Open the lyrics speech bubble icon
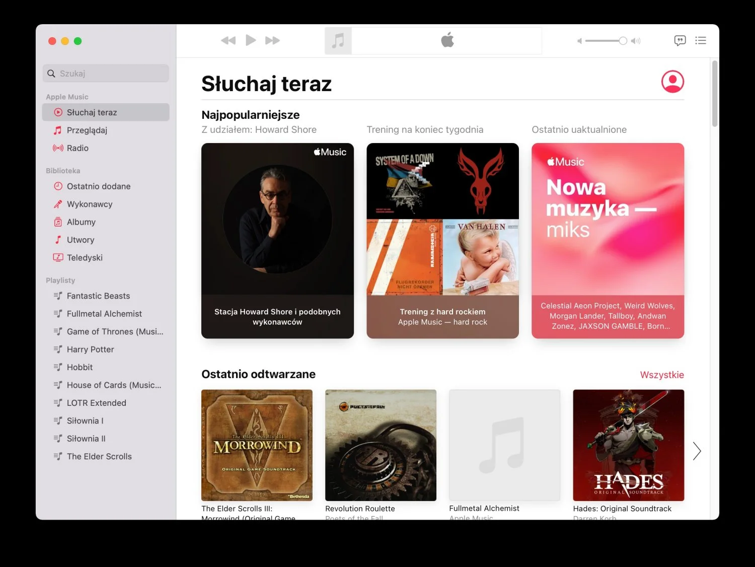The height and width of the screenshot is (567, 755). [680, 41]
